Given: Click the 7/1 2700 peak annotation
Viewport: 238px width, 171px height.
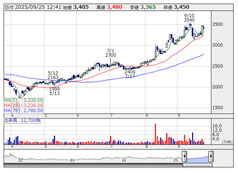Looking at the screenshot, I should point(111,53).
